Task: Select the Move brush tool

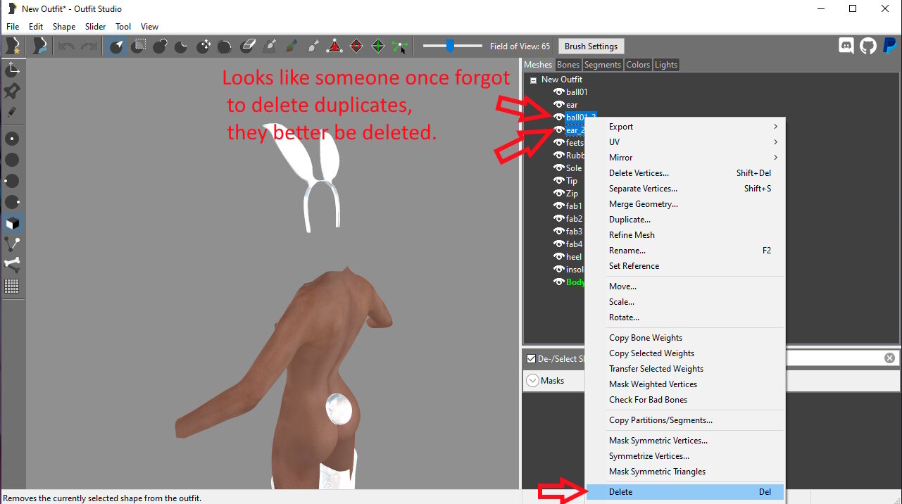Action: pyautogui.click(x=203, y=46)
